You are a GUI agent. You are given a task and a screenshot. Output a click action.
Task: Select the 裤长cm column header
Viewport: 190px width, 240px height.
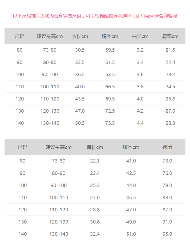(95, 147)
